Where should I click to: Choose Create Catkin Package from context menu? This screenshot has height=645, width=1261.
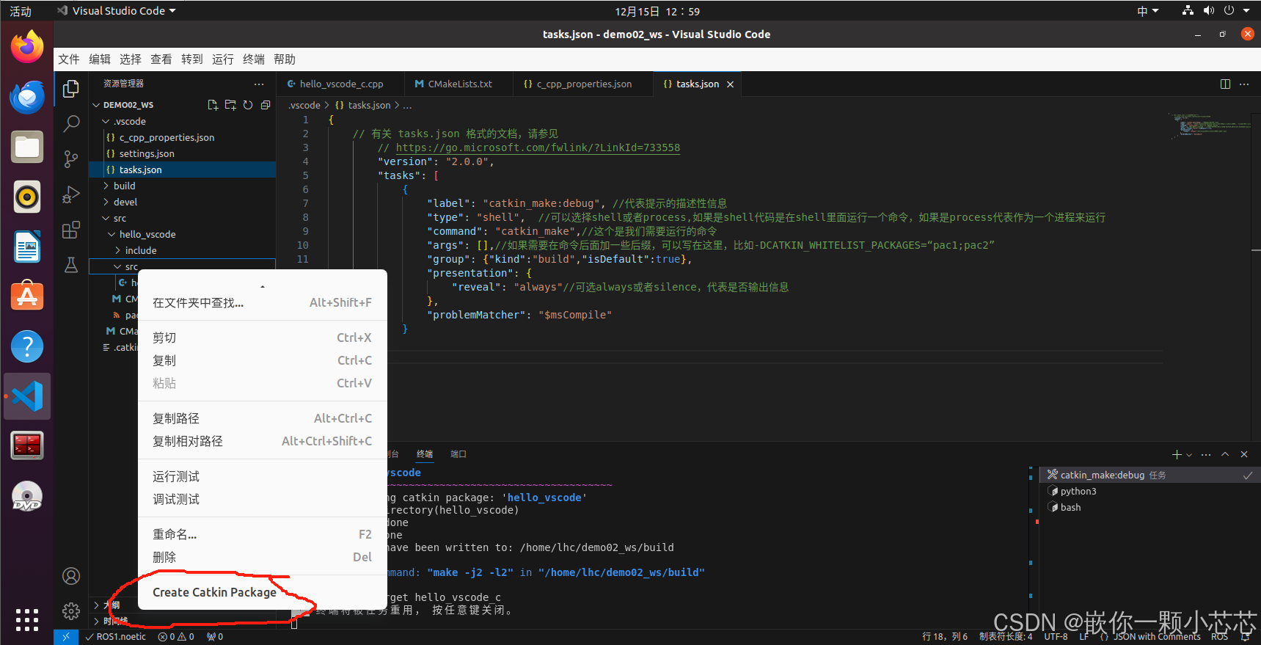[263, 592]
